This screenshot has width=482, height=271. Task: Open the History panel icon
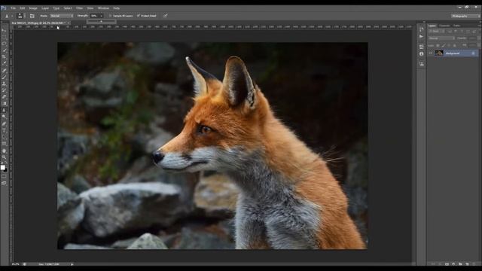[x=421, y=29]
